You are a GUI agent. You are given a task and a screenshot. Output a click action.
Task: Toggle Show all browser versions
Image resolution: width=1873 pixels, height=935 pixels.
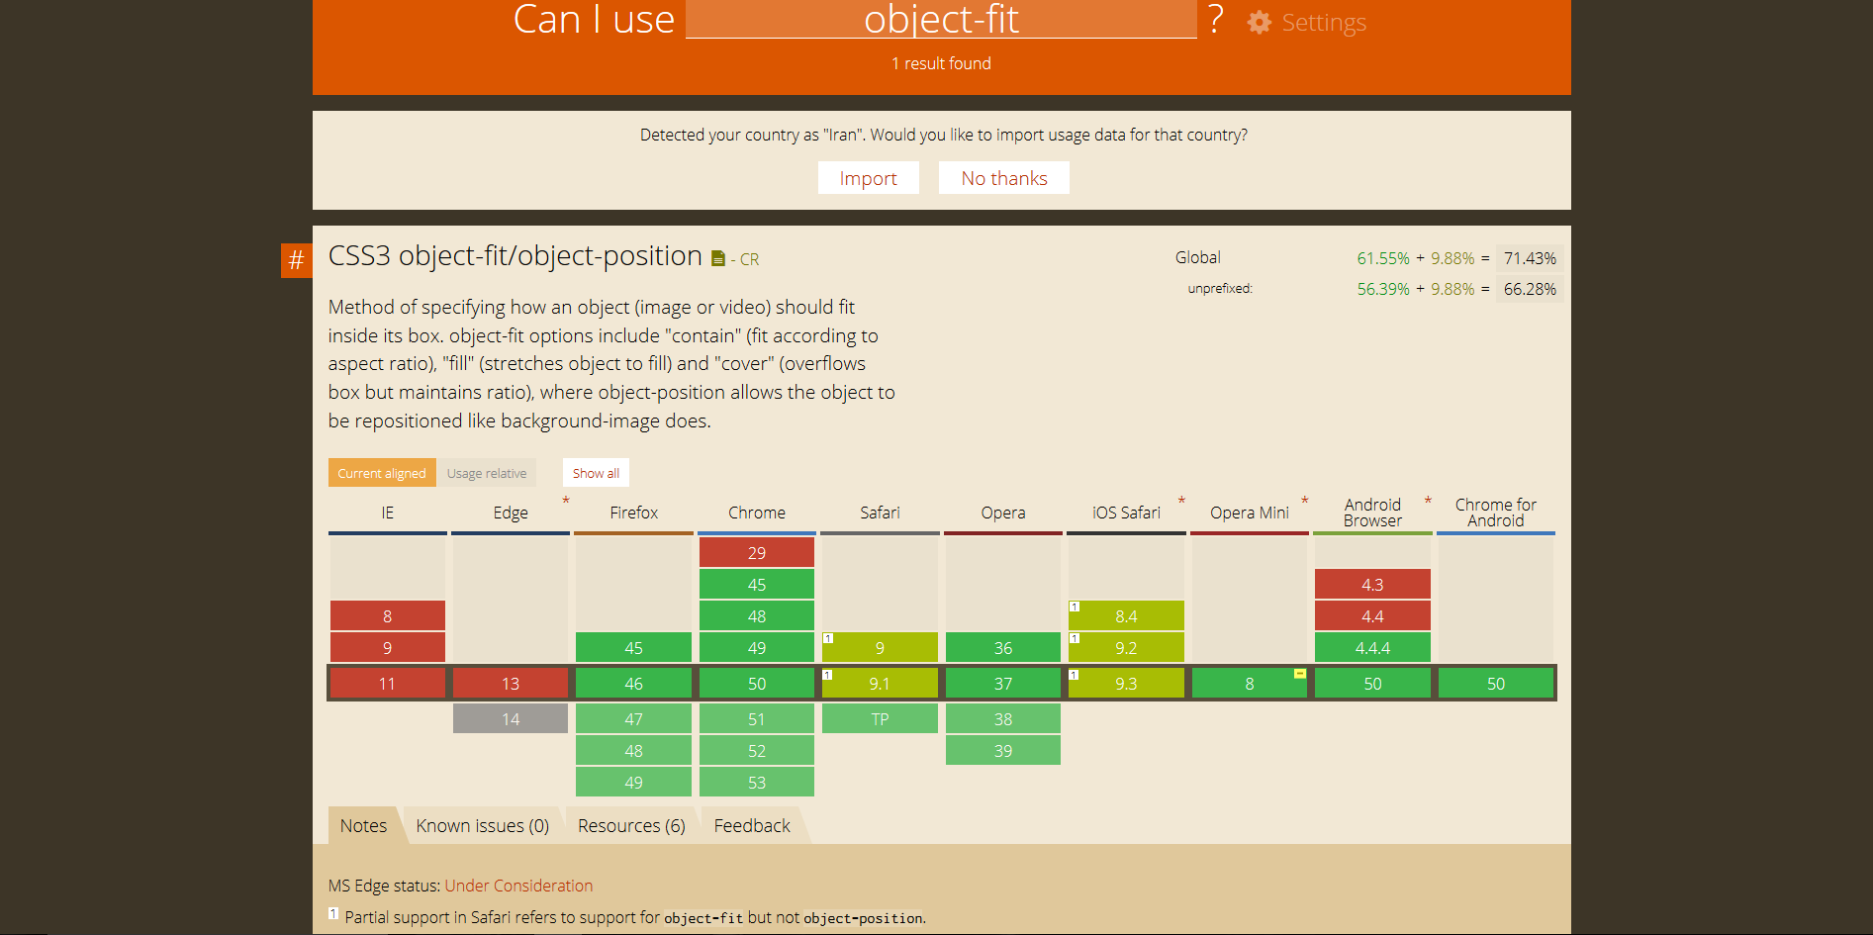596,473
